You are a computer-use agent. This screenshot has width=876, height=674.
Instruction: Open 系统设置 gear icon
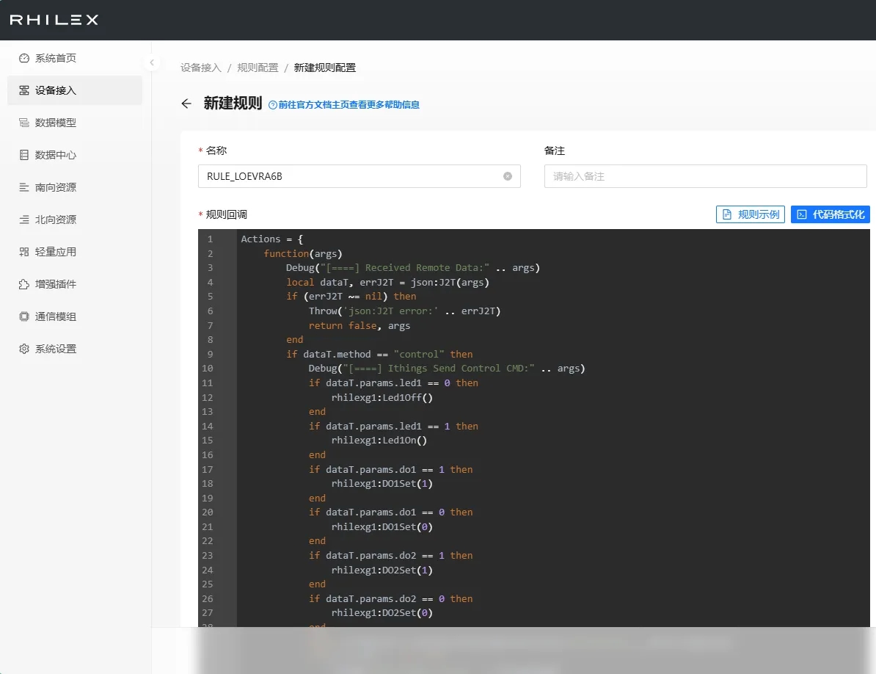coord(24,349)
